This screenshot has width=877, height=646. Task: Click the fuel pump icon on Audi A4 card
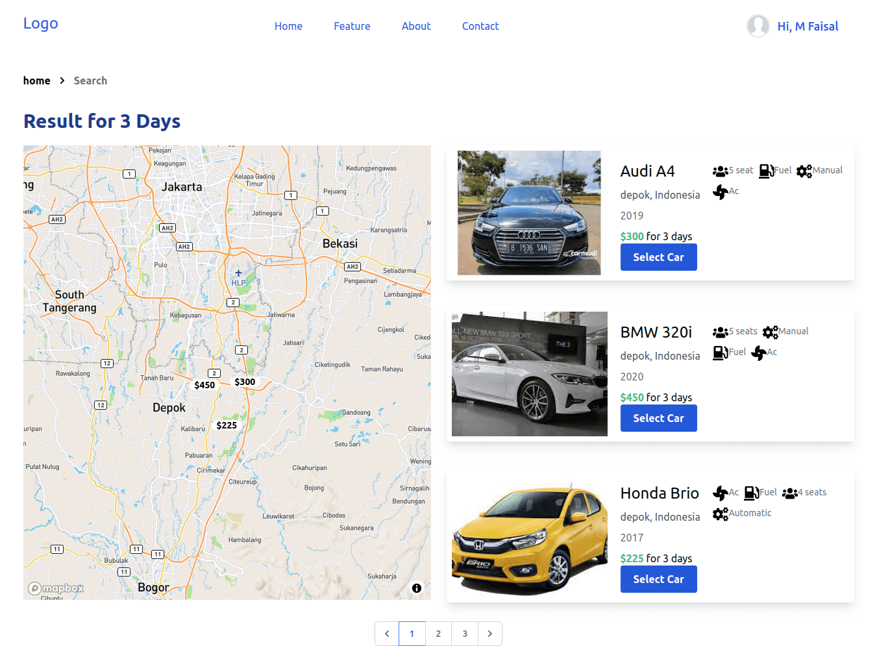767,171
